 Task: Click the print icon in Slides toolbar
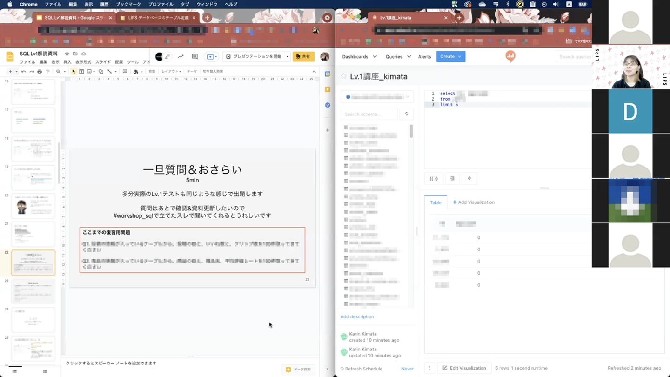[40, 72]
